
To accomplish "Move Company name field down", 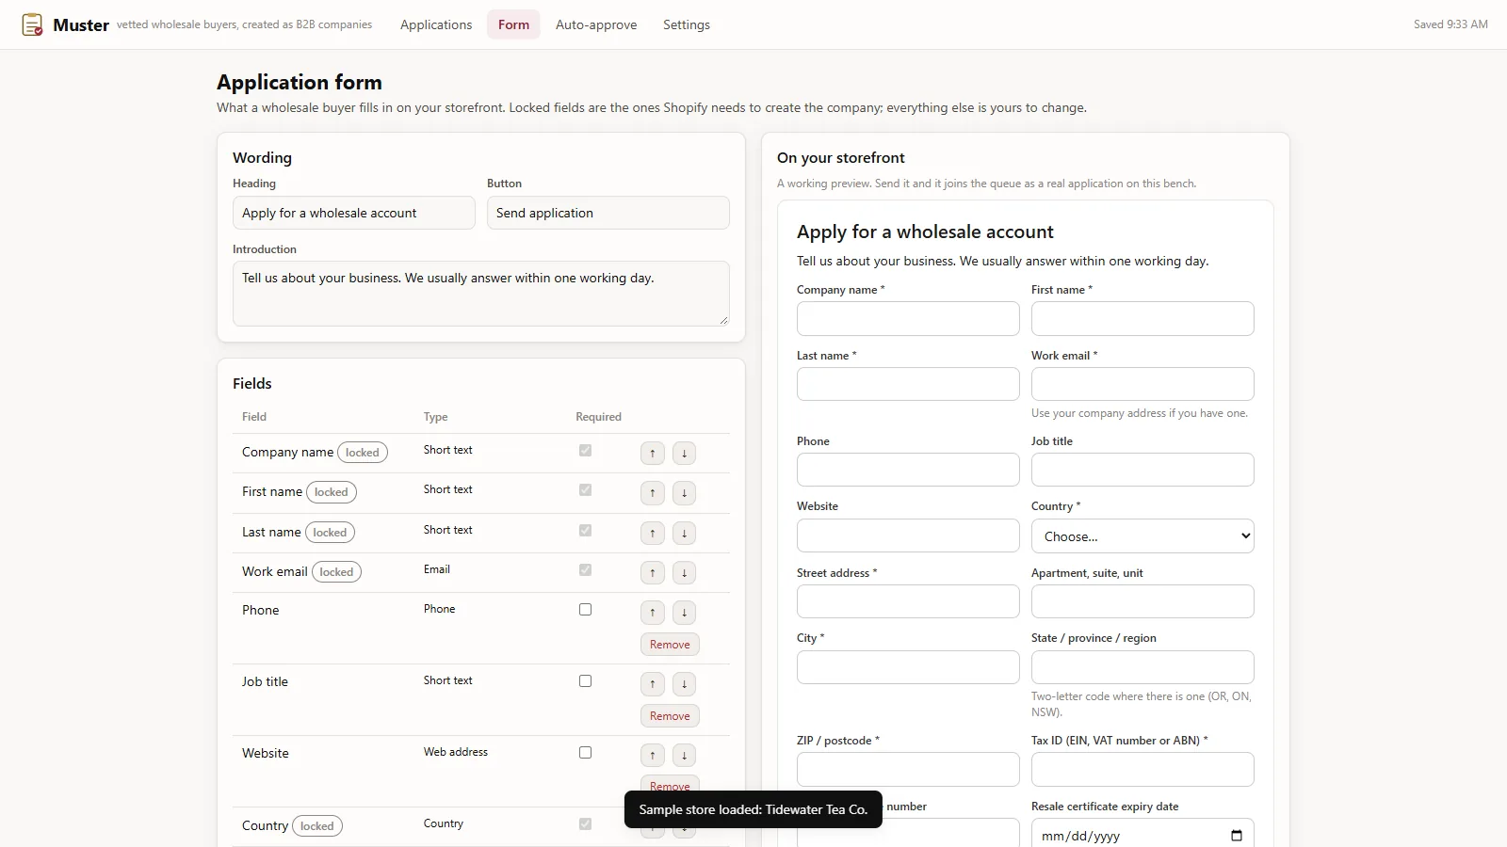I will coord(684,454).
